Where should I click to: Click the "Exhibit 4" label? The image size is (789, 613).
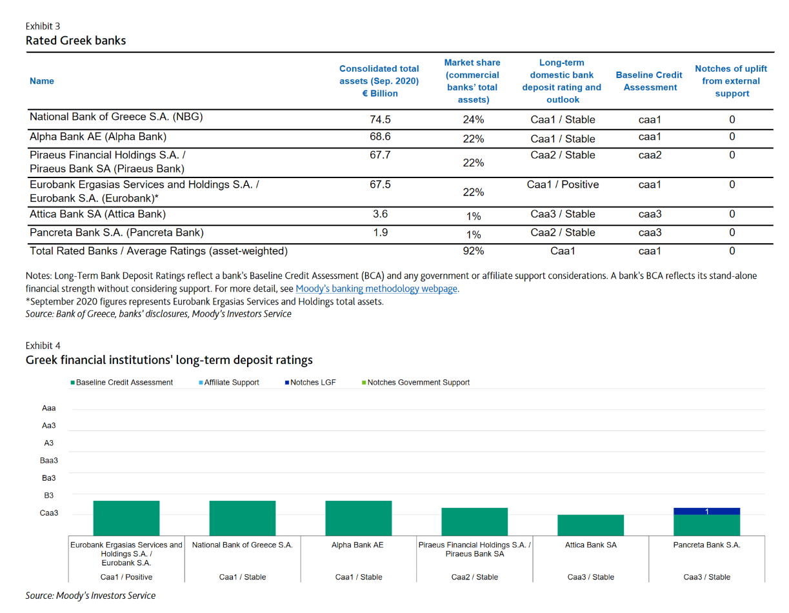[43, 345]
